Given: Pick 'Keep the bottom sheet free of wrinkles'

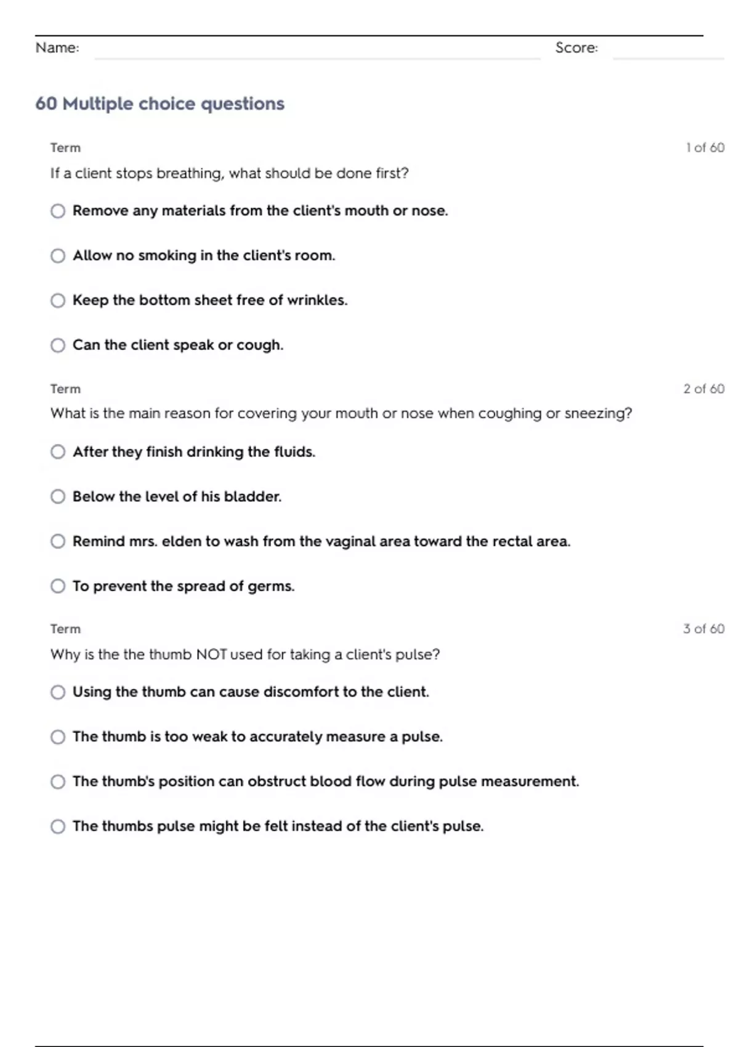Looking at the screenshot, I should tap(58, 301).
